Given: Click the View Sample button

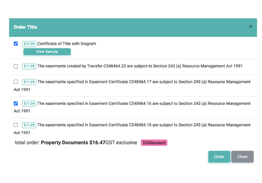Looking at the screenshot, I should pos(47,52).
